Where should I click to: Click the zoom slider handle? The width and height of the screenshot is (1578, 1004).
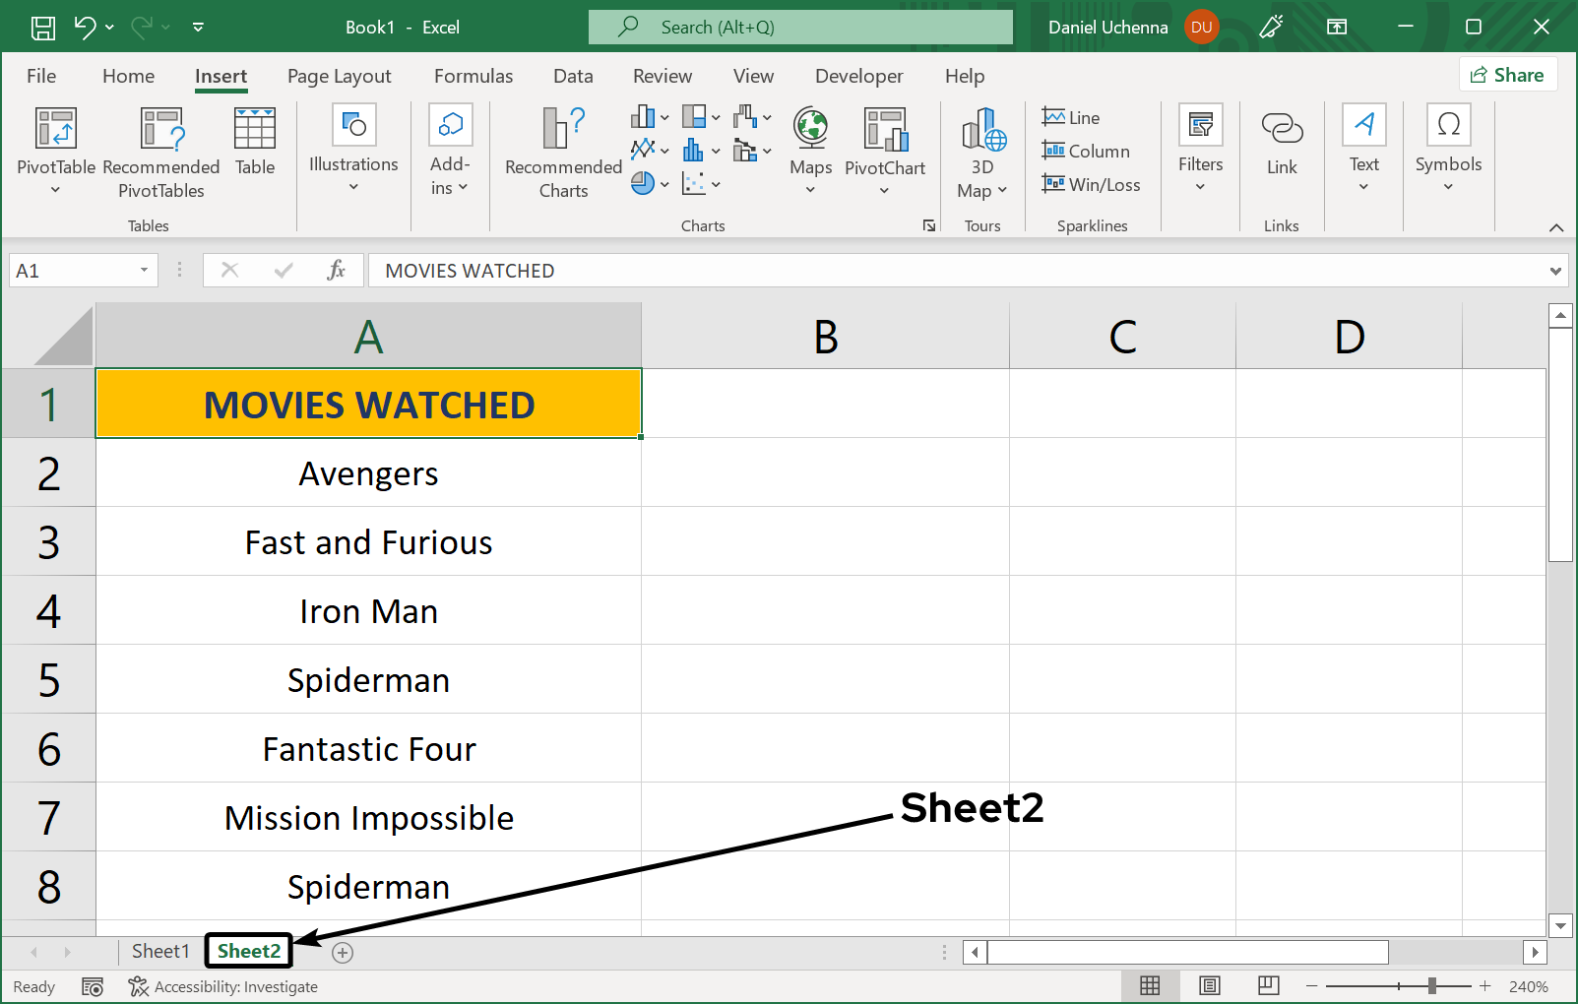pos(1432,985)
